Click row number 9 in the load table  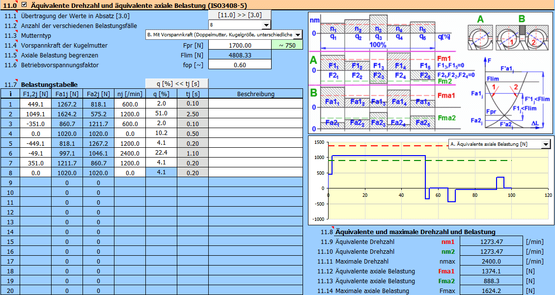10,183
